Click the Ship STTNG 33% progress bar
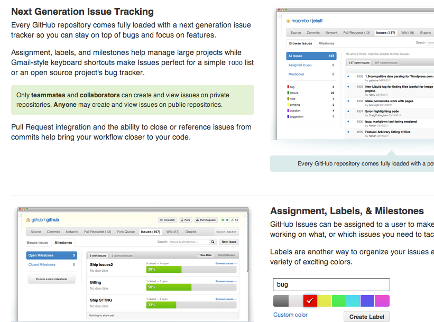The width and height of the screenshot is (434, 322). coord(191,305)
